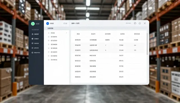Click the table's vertical scrollbar thumb

tap(147, 44)
